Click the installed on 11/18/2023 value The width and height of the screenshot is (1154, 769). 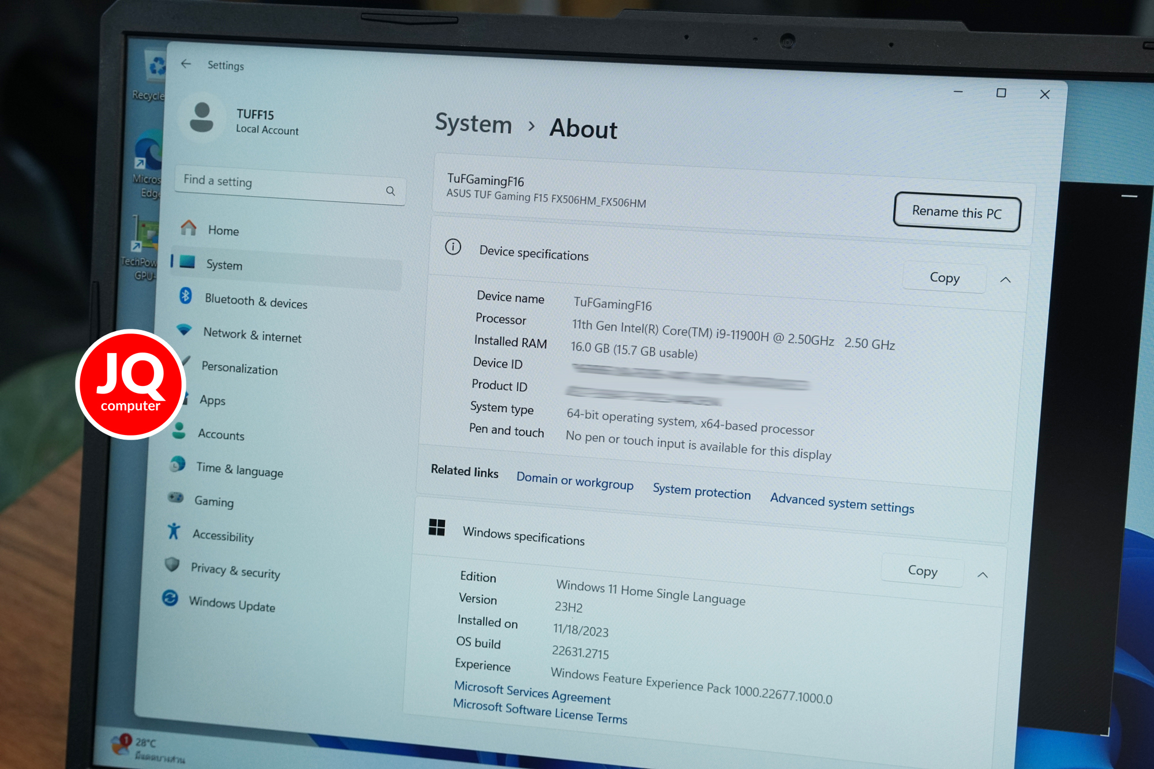581,630
